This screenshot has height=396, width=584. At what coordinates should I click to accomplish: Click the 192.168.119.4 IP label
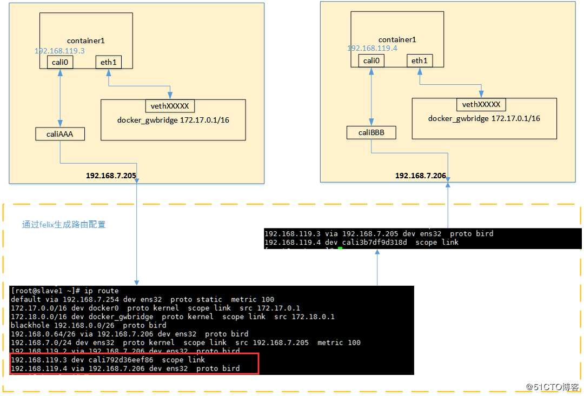(x=372, y=49)
